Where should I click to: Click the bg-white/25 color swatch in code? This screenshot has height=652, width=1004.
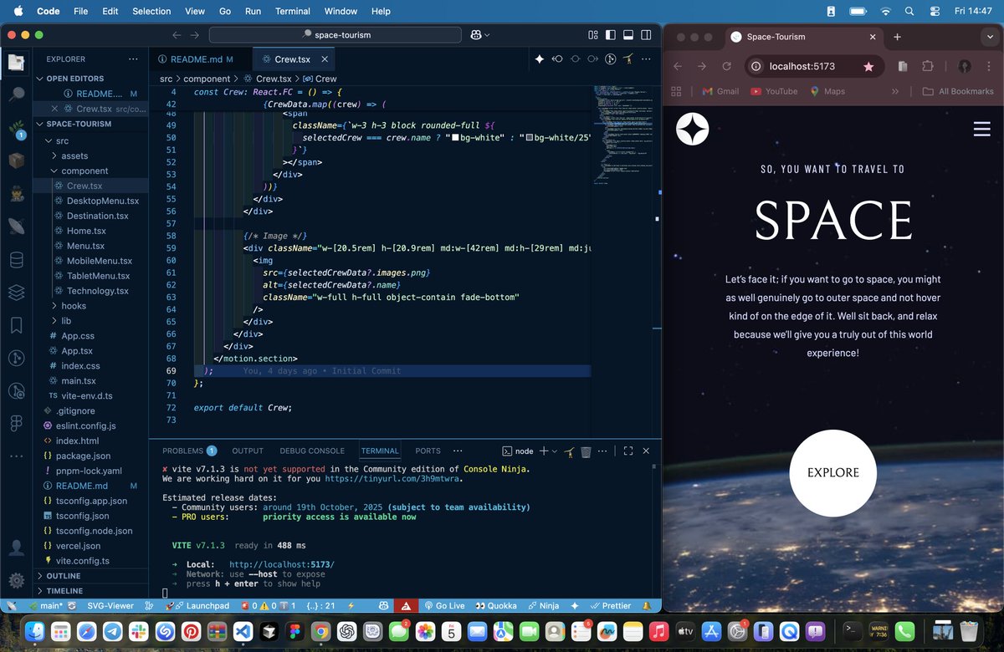[530, 137]
